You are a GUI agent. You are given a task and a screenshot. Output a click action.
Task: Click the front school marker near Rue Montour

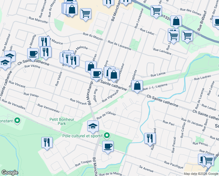point(5,63)
